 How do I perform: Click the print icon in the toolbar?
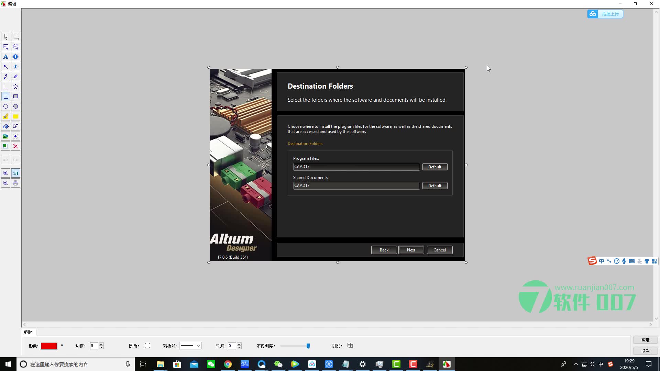pyautogui.click(x=15, y=183)
